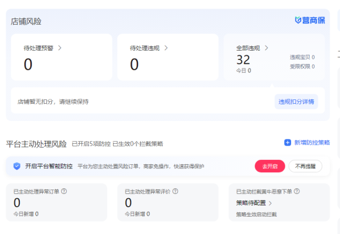Screen dimensions: 340x234
Task: Click the 违规宝贝 0 entry
Action: click(302, 57)
